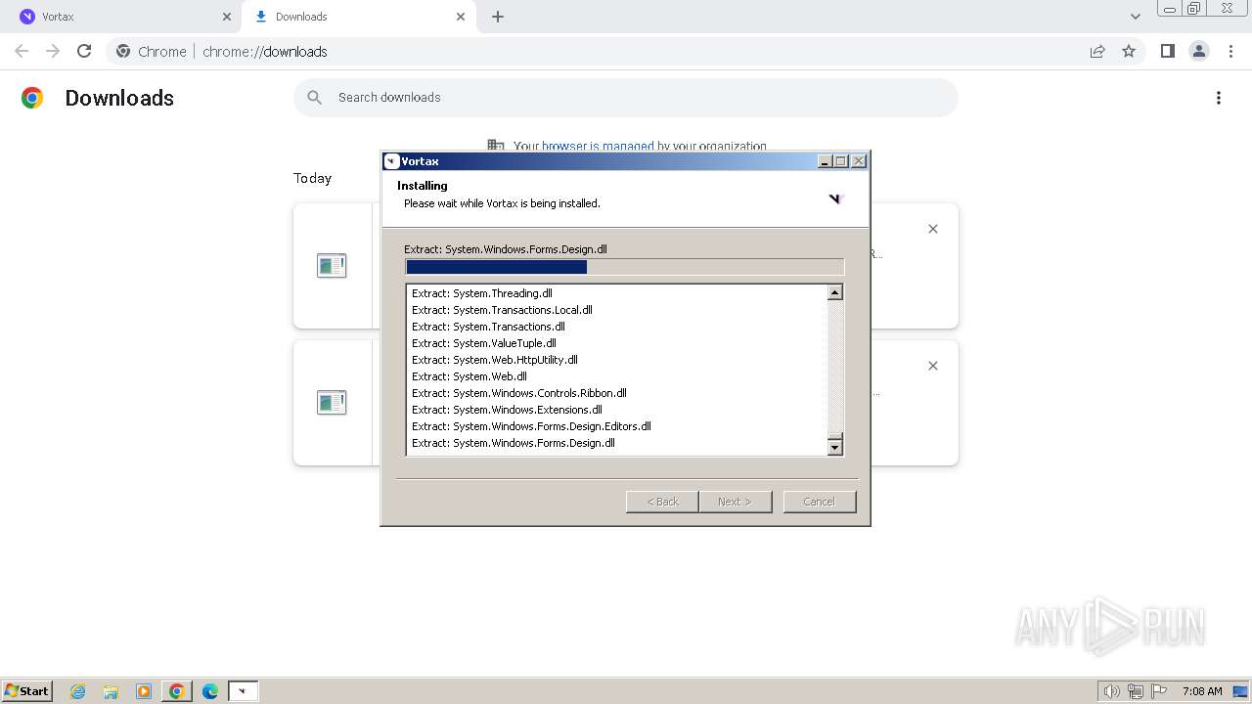
Task: Open Action Center flag icon
Action: (1159, 691)
